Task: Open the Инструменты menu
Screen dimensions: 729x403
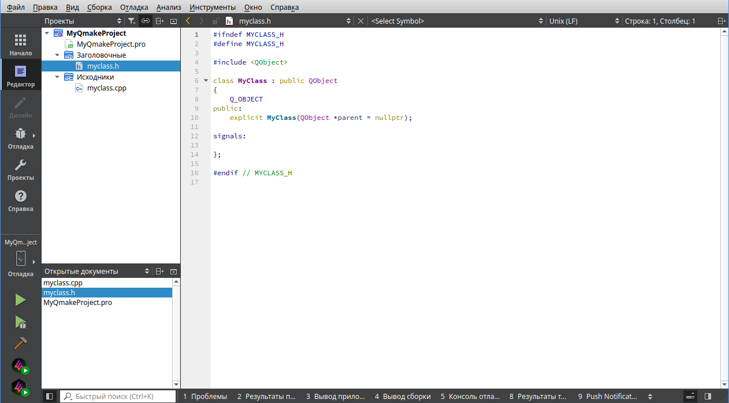Action: click(213, 7)
